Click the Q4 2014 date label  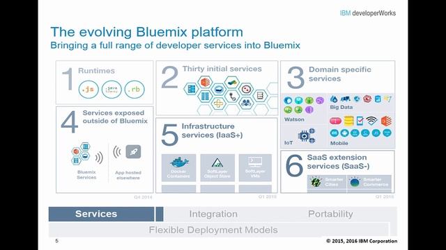click(143, 197)
